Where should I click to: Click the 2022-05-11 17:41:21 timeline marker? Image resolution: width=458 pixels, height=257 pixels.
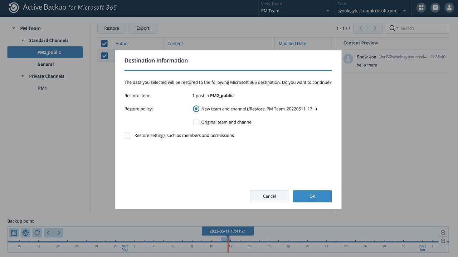coord(228,231)
